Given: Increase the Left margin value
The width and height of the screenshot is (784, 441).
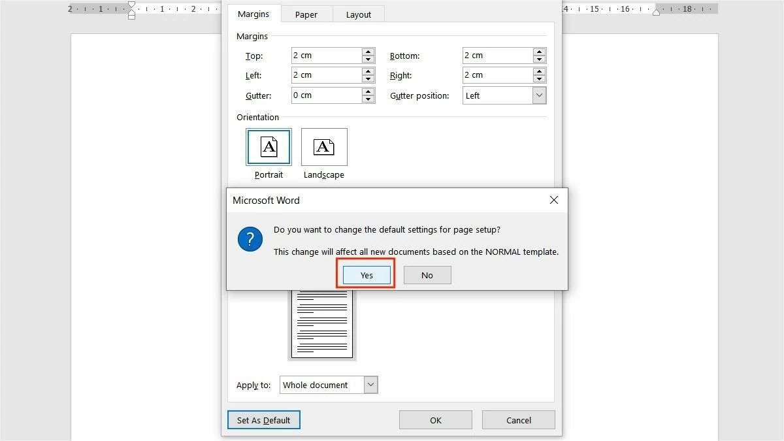Looking at the screenshot, I should [367, 71].
